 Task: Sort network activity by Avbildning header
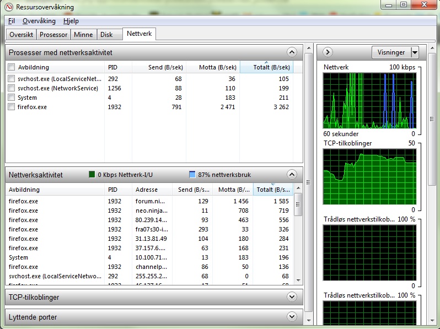(55, 190)
